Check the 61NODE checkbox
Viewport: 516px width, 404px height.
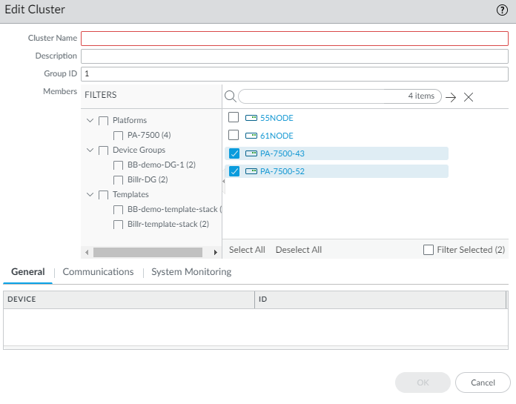(x=234, y=135)
